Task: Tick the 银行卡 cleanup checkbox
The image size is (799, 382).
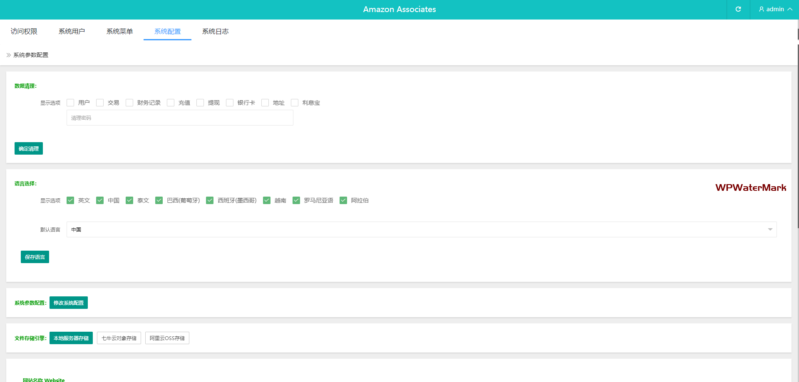Action: [x=230, y=103]
